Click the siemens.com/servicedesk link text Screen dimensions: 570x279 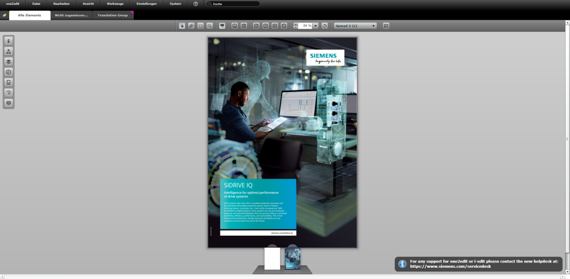click(451, 266)
